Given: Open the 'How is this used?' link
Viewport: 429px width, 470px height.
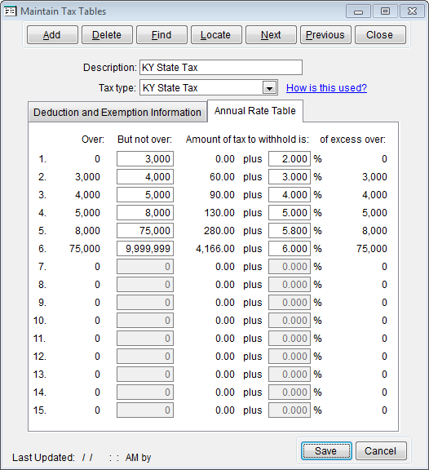Looking at the screenshot, I should pos(326,88).
